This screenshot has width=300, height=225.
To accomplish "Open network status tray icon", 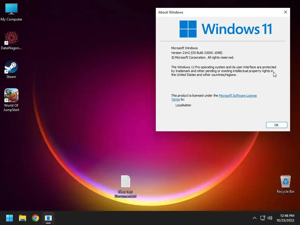I will pyautogui.click(x=262, y=218).
